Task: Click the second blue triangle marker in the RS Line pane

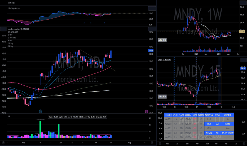Action: tap(84, 23)
